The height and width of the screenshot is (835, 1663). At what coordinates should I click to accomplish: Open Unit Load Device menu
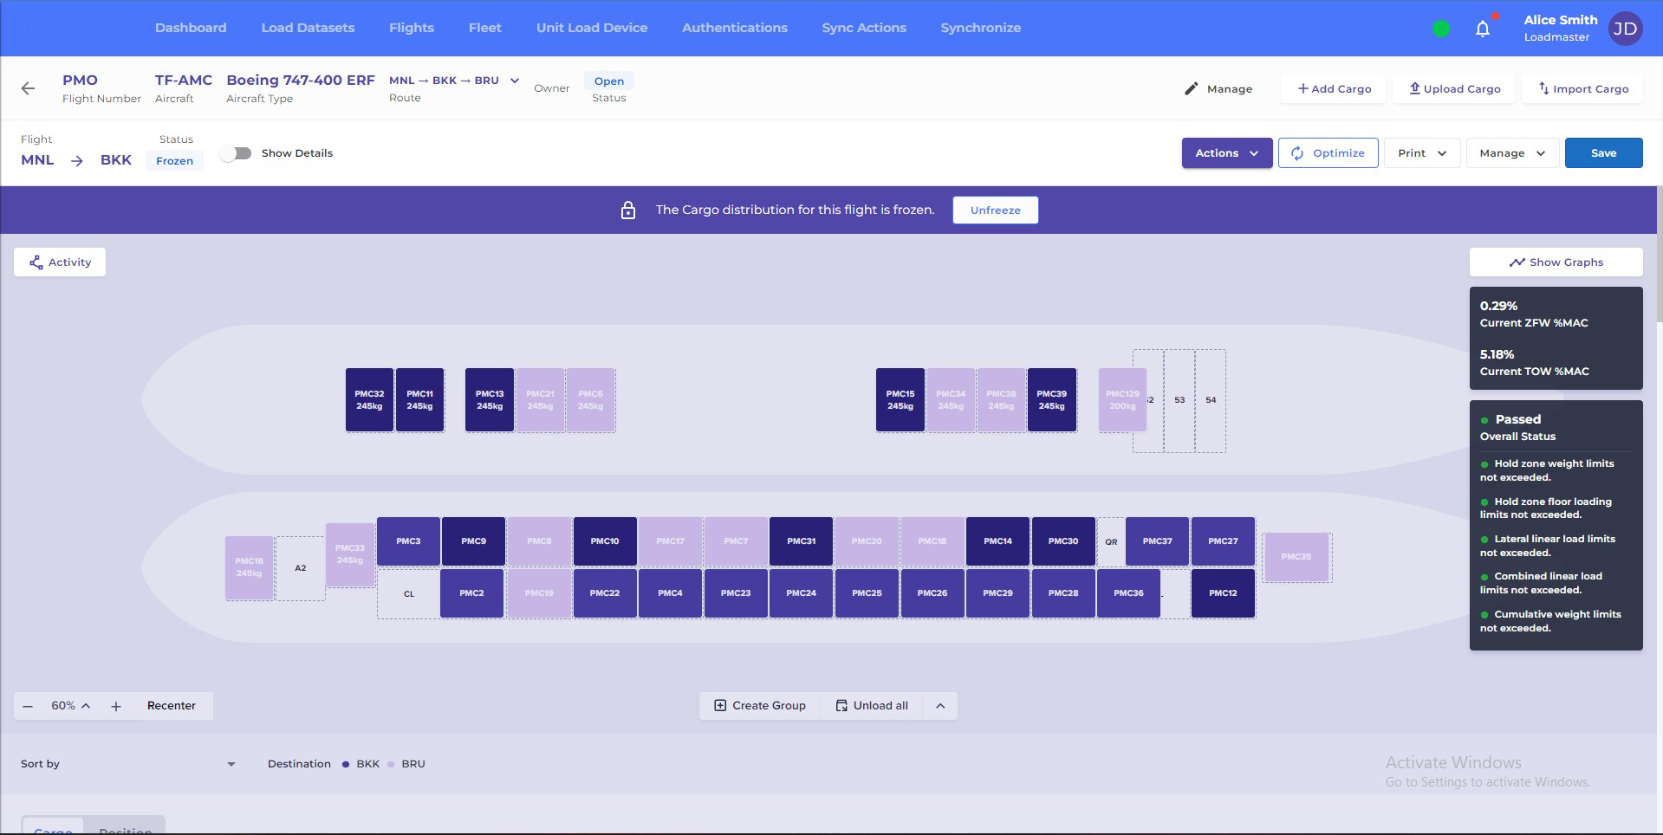tap(592, 28)
